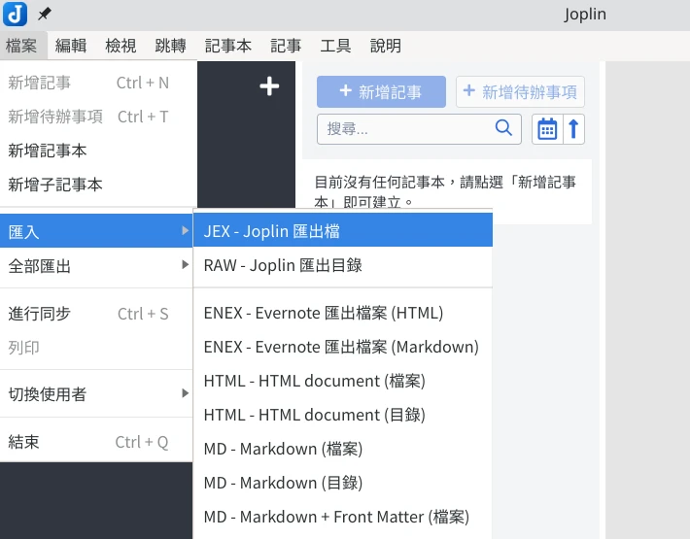
Task: Click the pin icon in title bar
Action: pyautogui.click(x=45, y=15)
